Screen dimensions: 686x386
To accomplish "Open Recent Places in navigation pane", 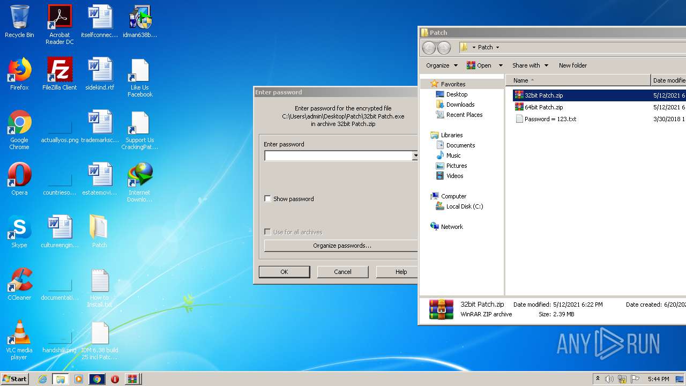I will click(459, 115).
